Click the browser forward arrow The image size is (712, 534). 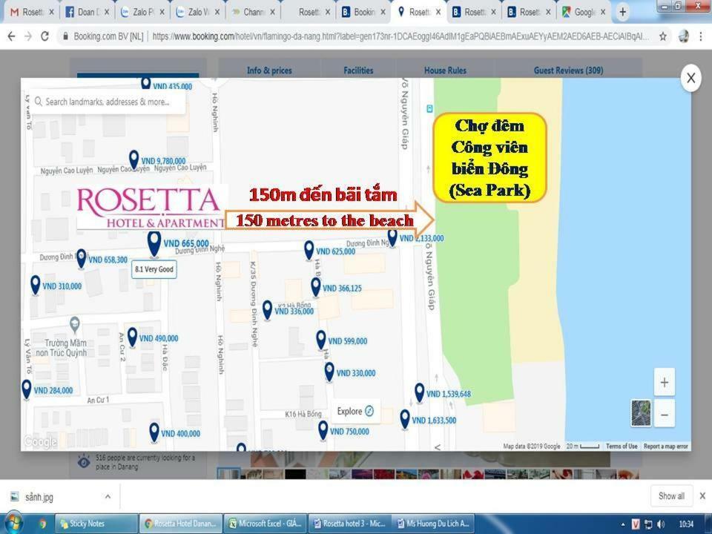click(28, 36)
